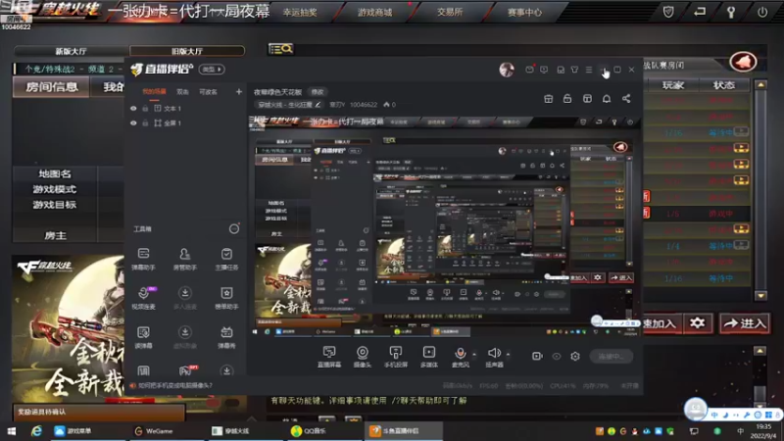Viewport: 784px width, 441px height.
Task: Open the 主播任务 tool icon
Action: (x=226, y=259)
